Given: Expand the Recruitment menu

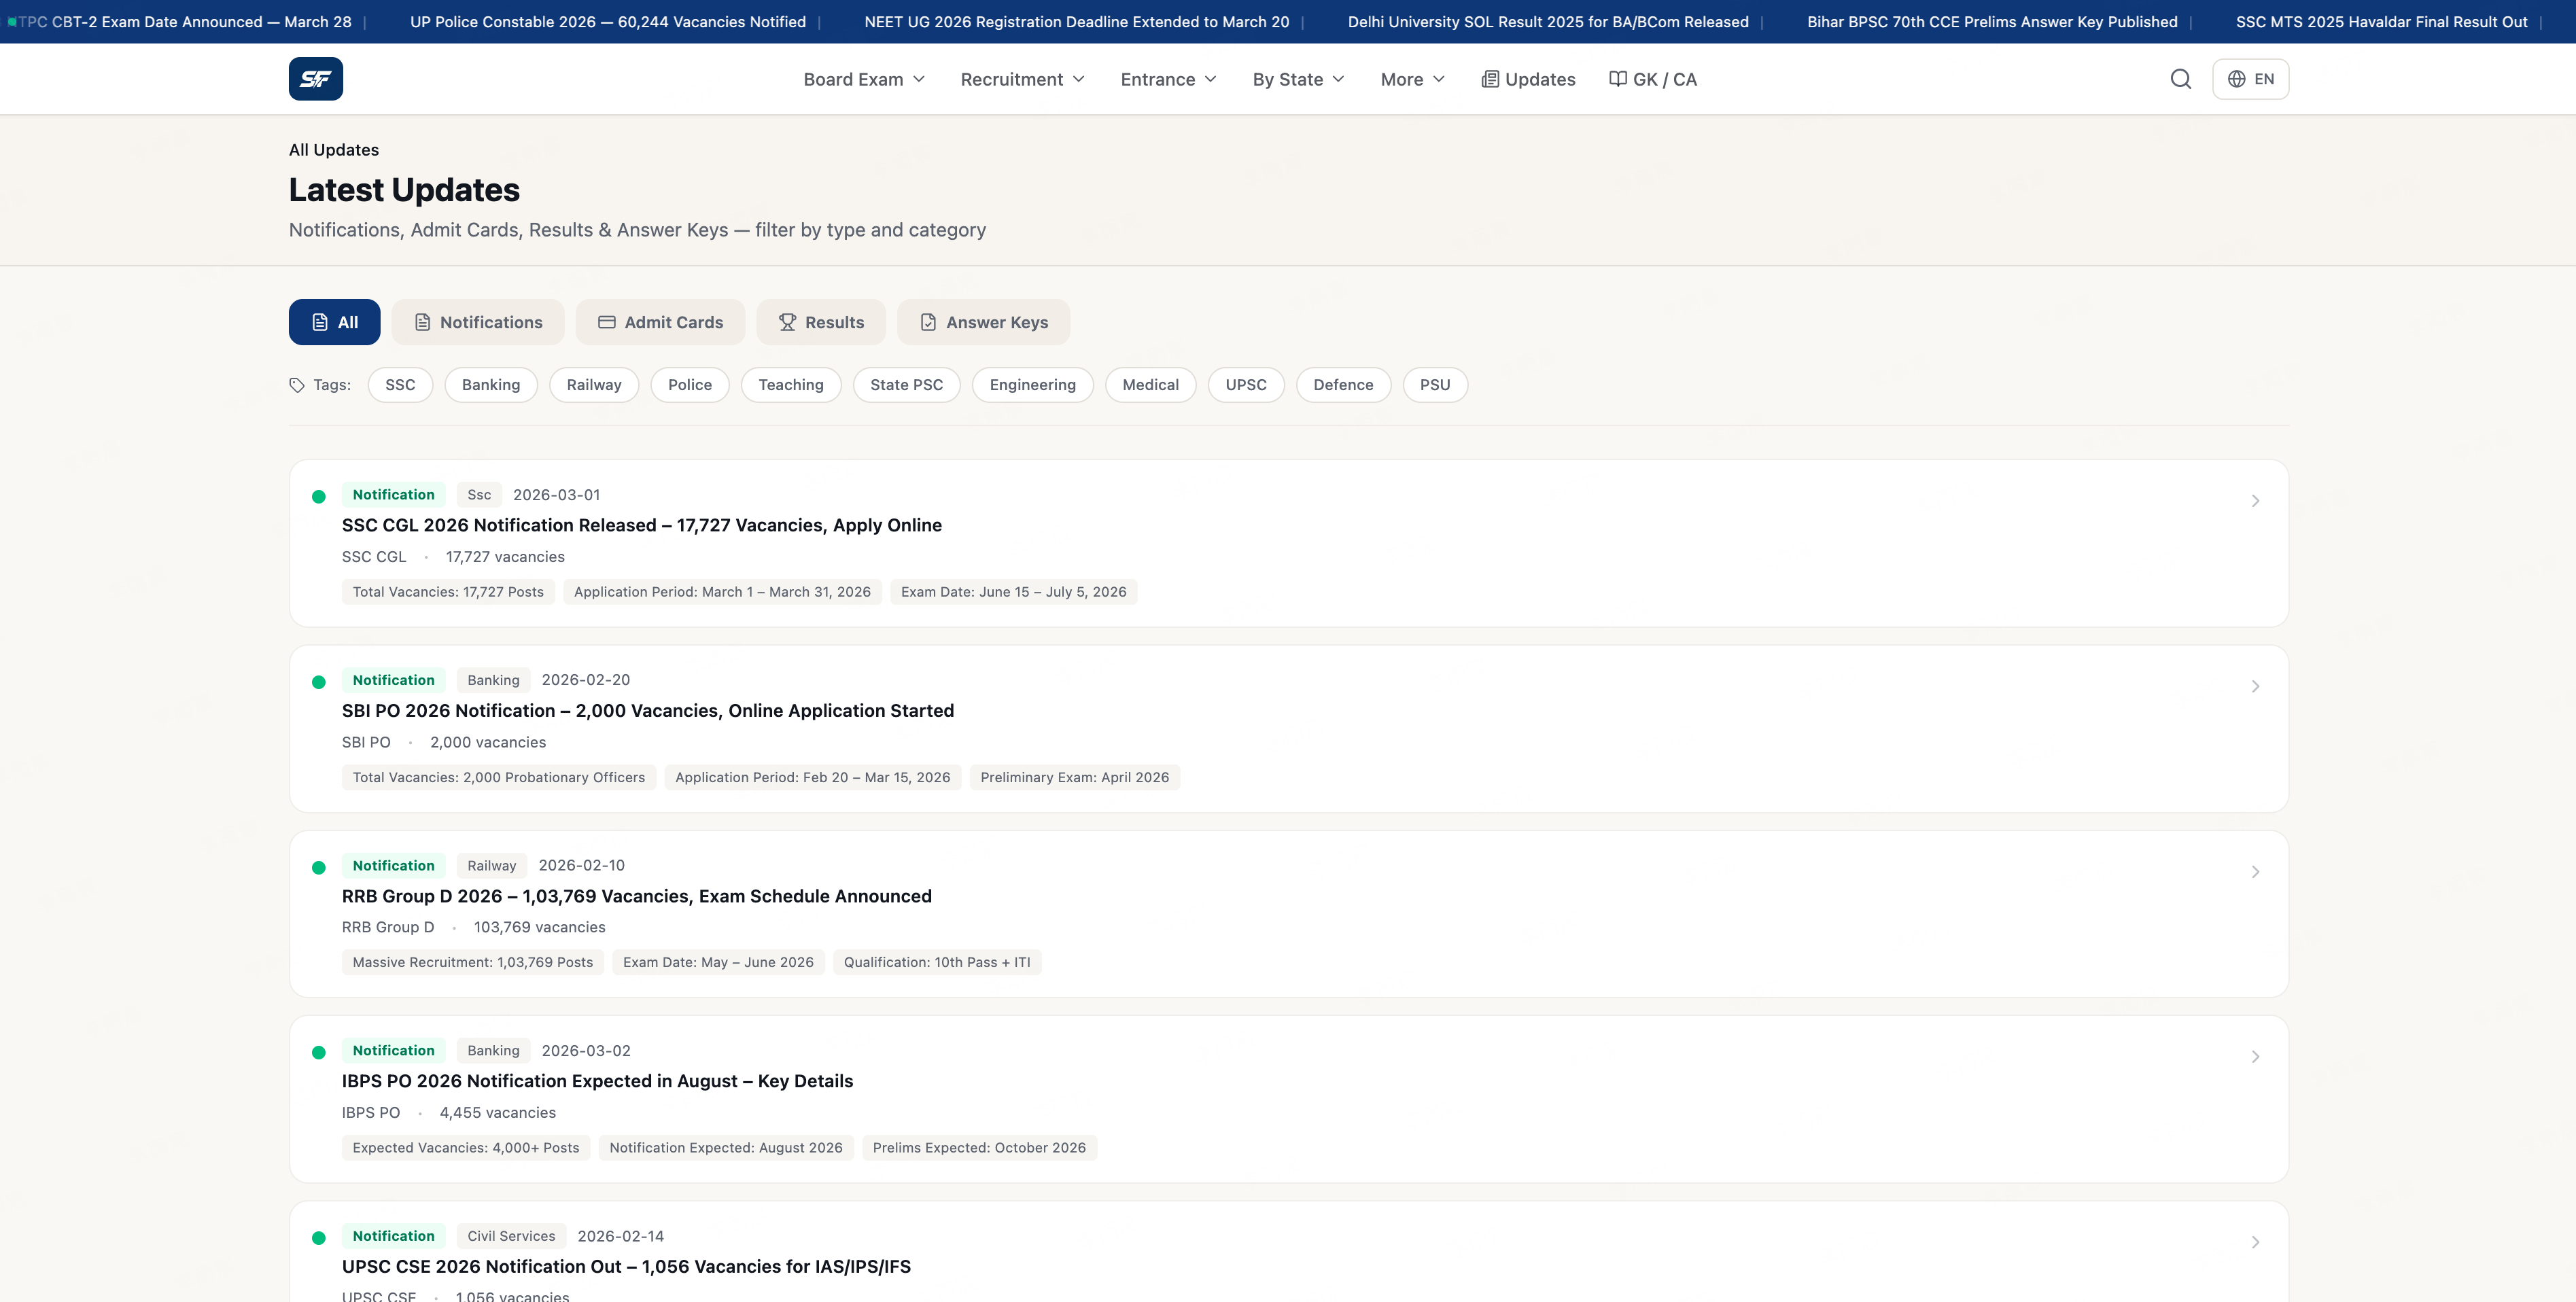Looking at the screenshot, I should coord(1022,79).
